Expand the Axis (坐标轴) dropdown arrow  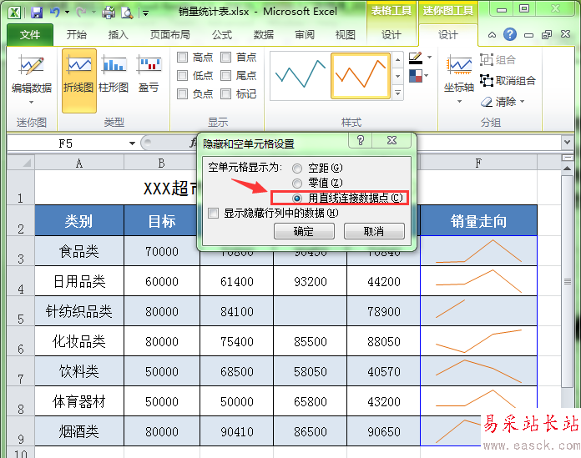459,102
